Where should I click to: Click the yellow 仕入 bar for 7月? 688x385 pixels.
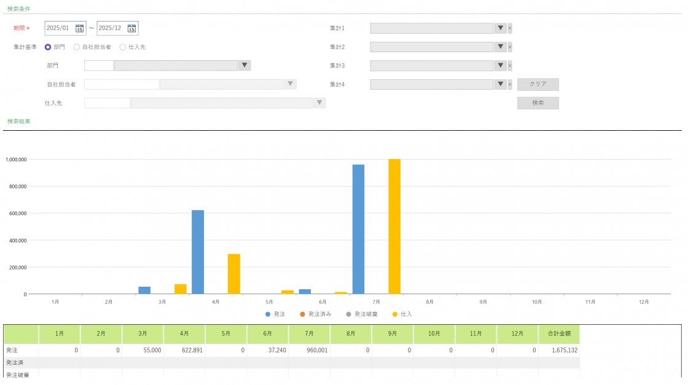coord(394,226)
